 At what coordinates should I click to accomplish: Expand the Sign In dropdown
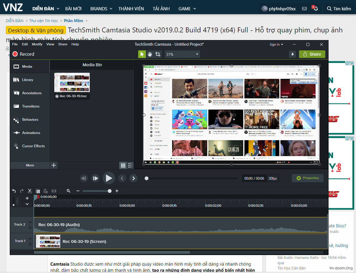coord(276,44)
